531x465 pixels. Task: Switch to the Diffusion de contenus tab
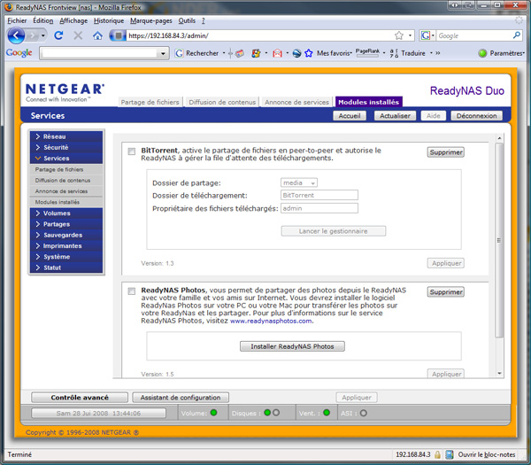coord(222,102)
